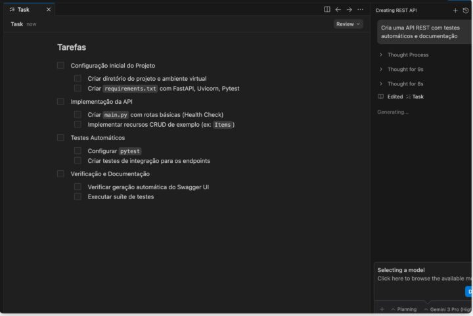The image size is (473, 316).
Task: Check the 'Configuração Inicial do Projeto' checkbox
Action: (x=60, y=66)
